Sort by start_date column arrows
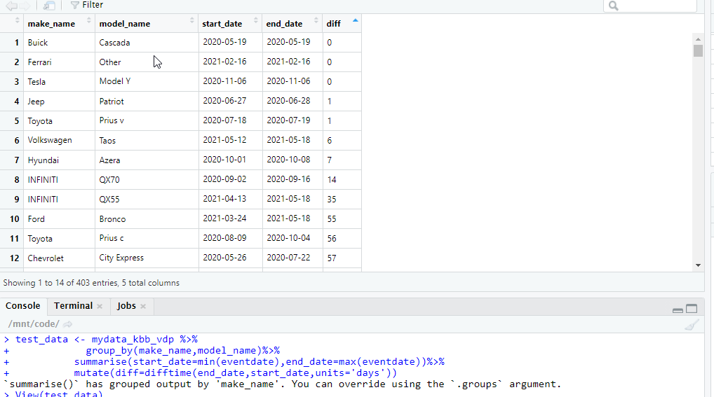This screenshot has width=714, height=397. pyautogui.click(x=255, y=20)
